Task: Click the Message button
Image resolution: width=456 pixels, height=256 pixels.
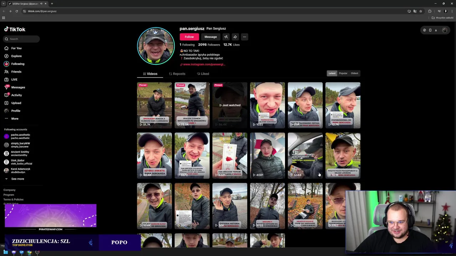Action: pyautogui.click(x=211, y=37)
